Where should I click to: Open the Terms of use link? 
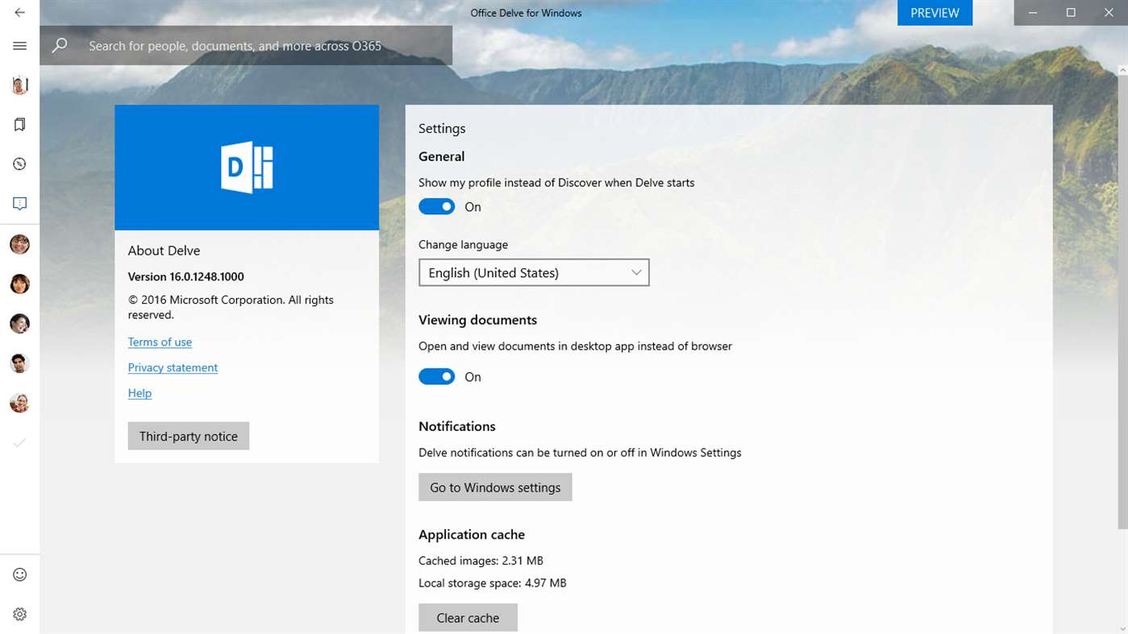[160, 342]
